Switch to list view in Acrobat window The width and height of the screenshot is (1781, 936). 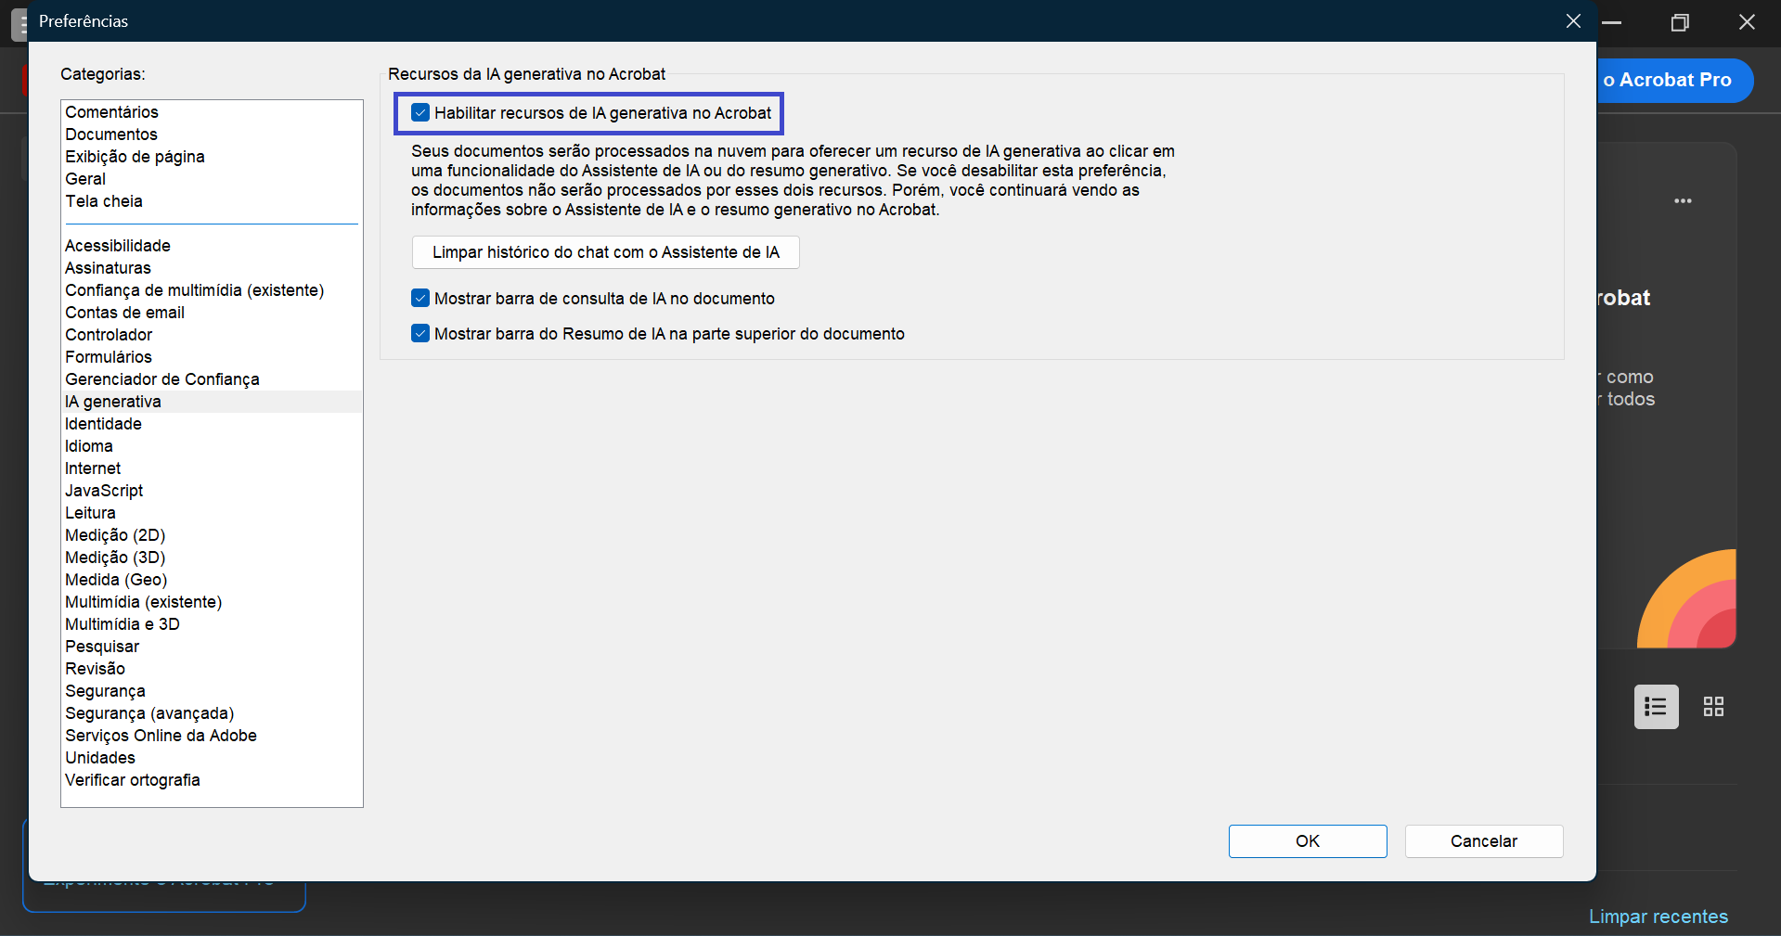point(1657,707)
